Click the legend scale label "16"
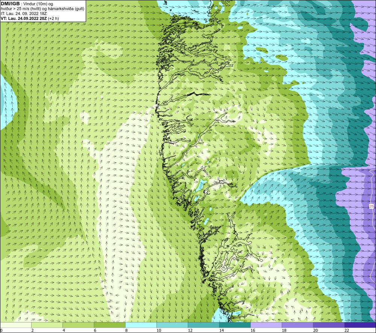 [253, 330]
